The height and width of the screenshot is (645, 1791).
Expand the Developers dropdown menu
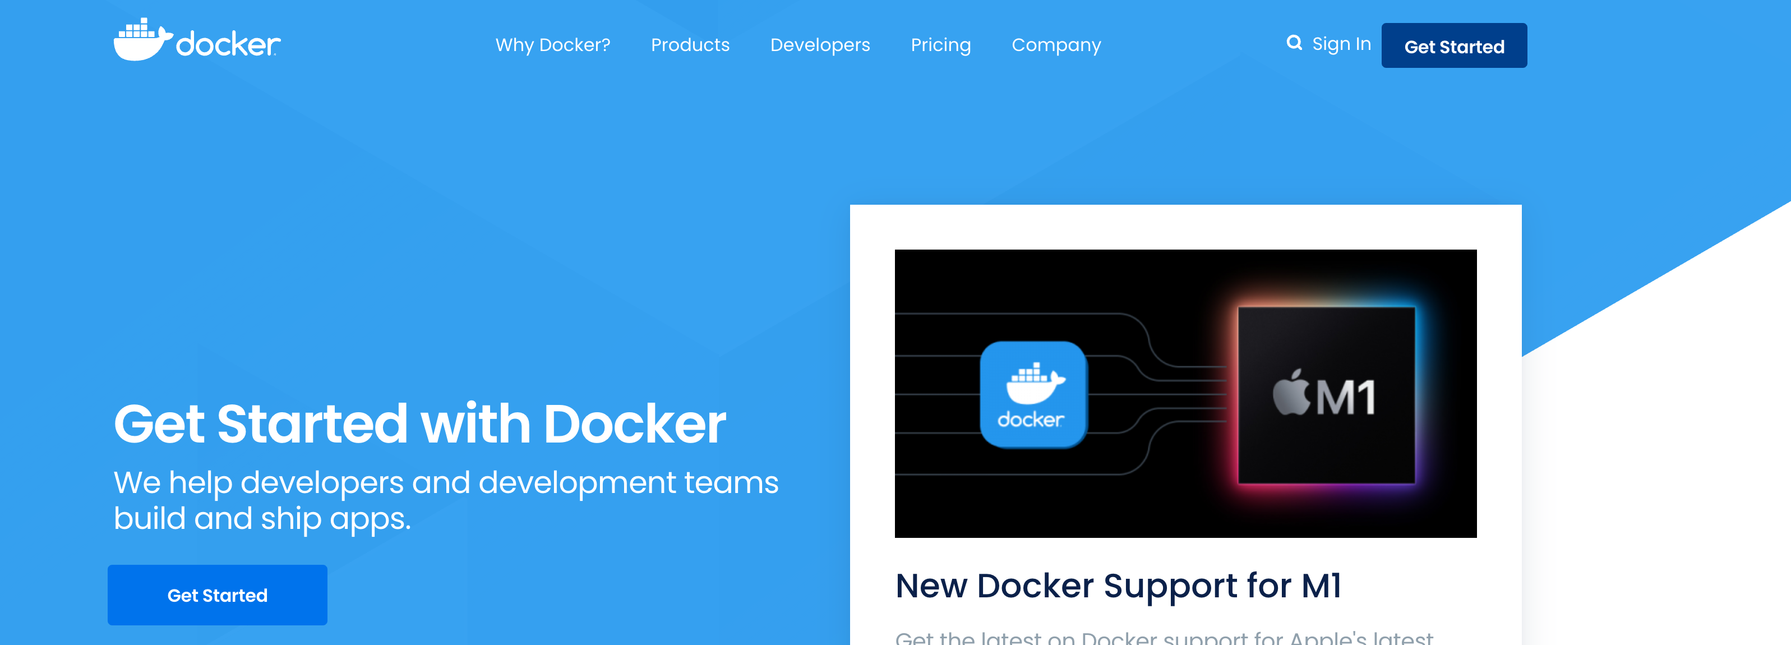point(820,45)
